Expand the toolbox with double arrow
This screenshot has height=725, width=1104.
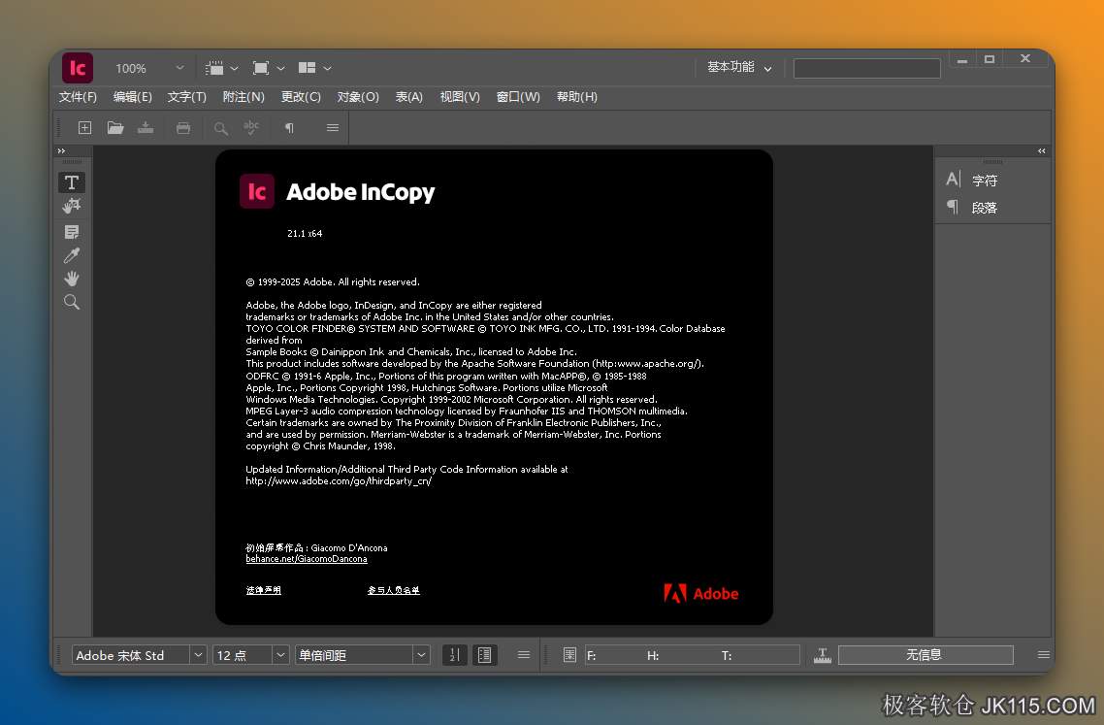click(61, 150)
